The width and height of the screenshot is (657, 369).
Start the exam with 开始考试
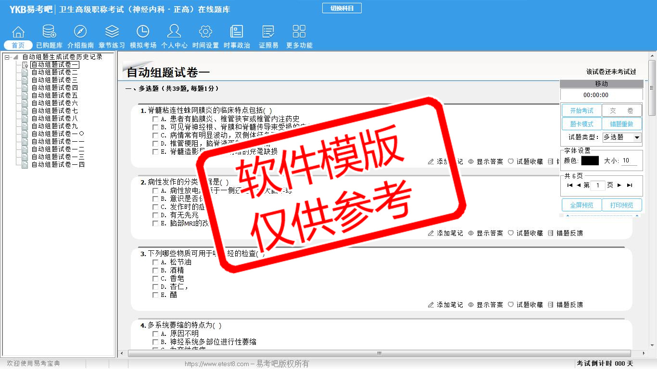(582, 111)
